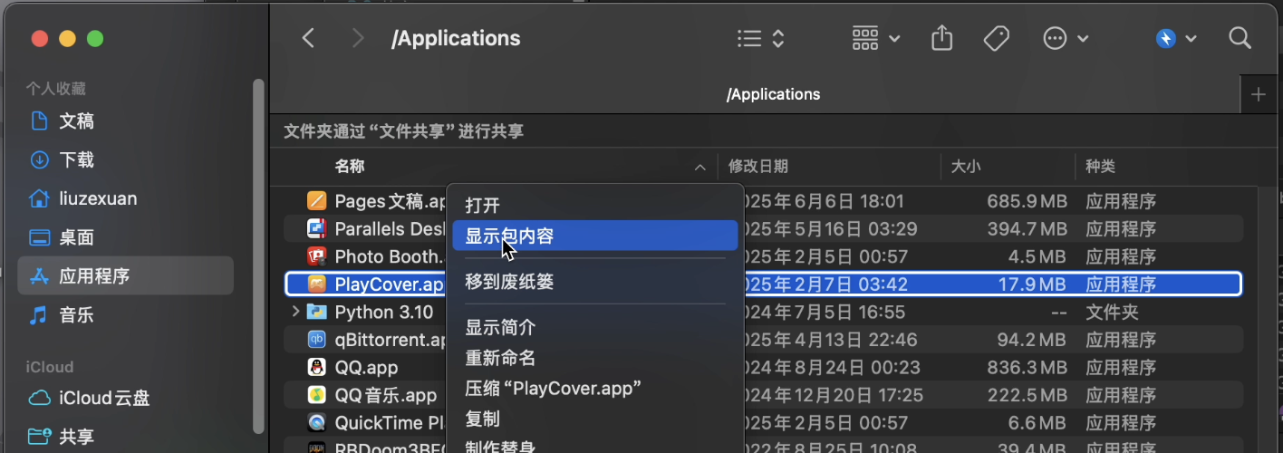Viewport: 1283px width, 453px height.
Task: Choose 显示包内容 from the context menu
Action: click(x=594, y=236)
